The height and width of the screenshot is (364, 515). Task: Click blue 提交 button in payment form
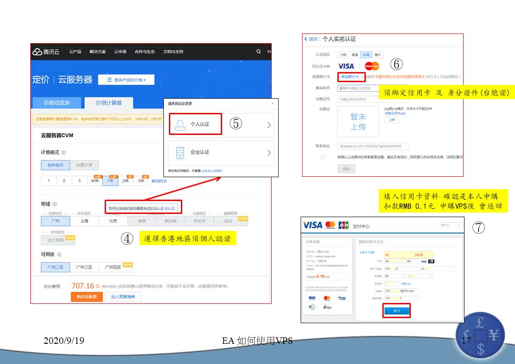[396, 311]
